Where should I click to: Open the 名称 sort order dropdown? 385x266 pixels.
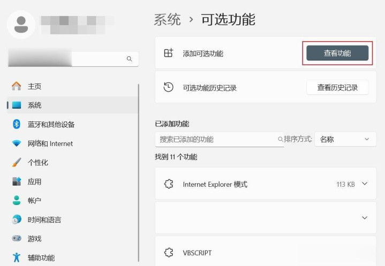point(345,139)
